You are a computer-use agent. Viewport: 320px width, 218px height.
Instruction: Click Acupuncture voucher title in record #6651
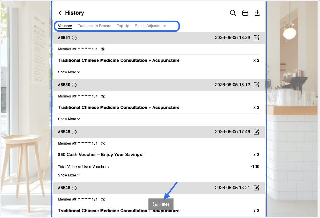[x=119, y=60]
